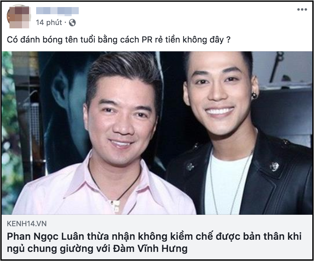Open the headline starting "Phan Ngọc Luân"
The height and width of the screenshot is (261, 314).
[154, 242]
